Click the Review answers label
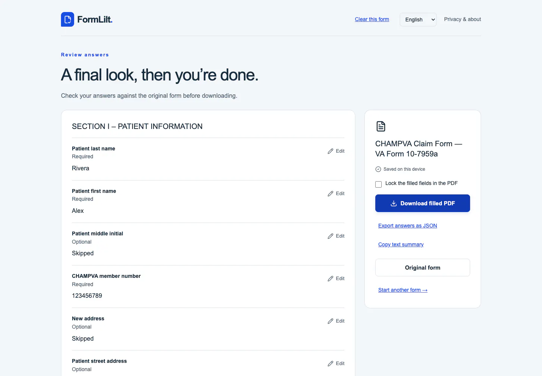542x376 pixels. [85, 55]
